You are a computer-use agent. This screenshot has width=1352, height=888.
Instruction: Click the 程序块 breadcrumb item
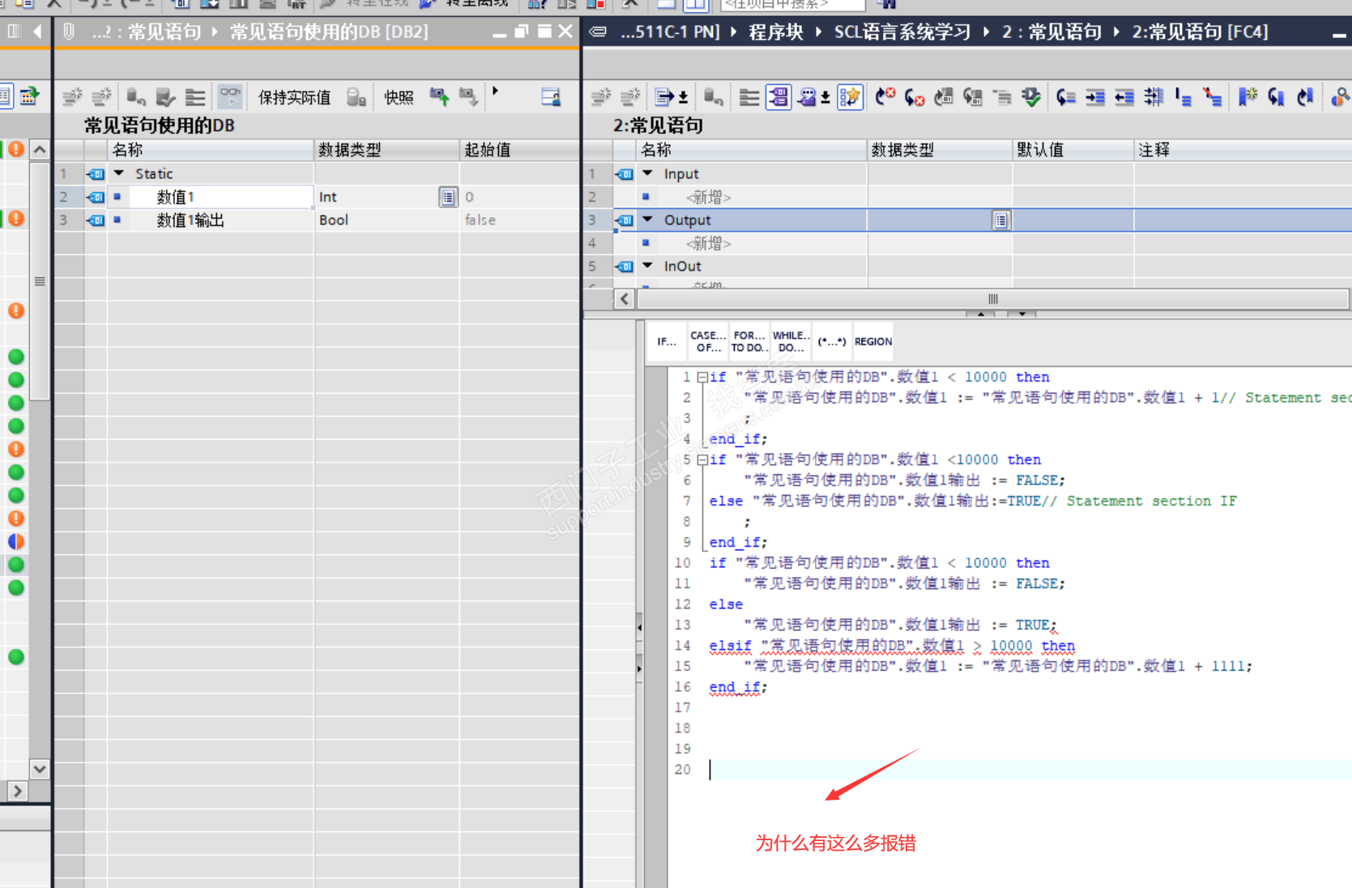pos(776,32)
